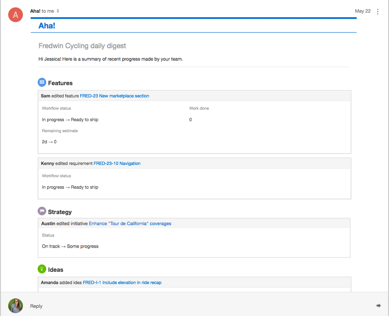Click the Ideas section heading
Screen dimensions: 389x316
[x=56, y=270]
